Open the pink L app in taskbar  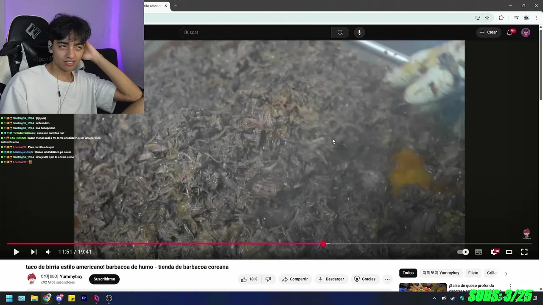pos(96,298)
